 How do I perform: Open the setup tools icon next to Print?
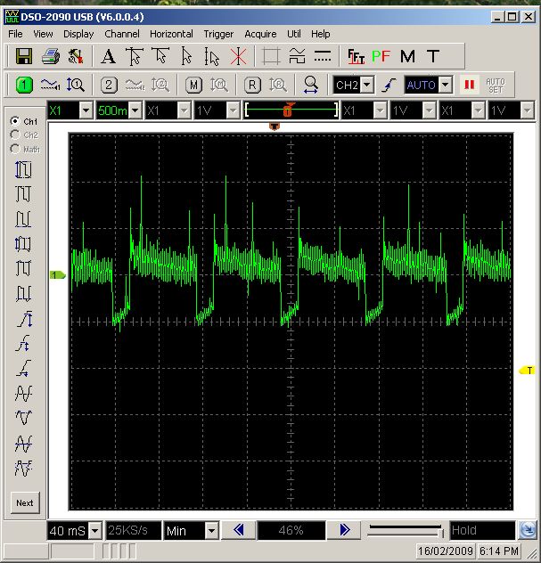click(x=76, y=56)
